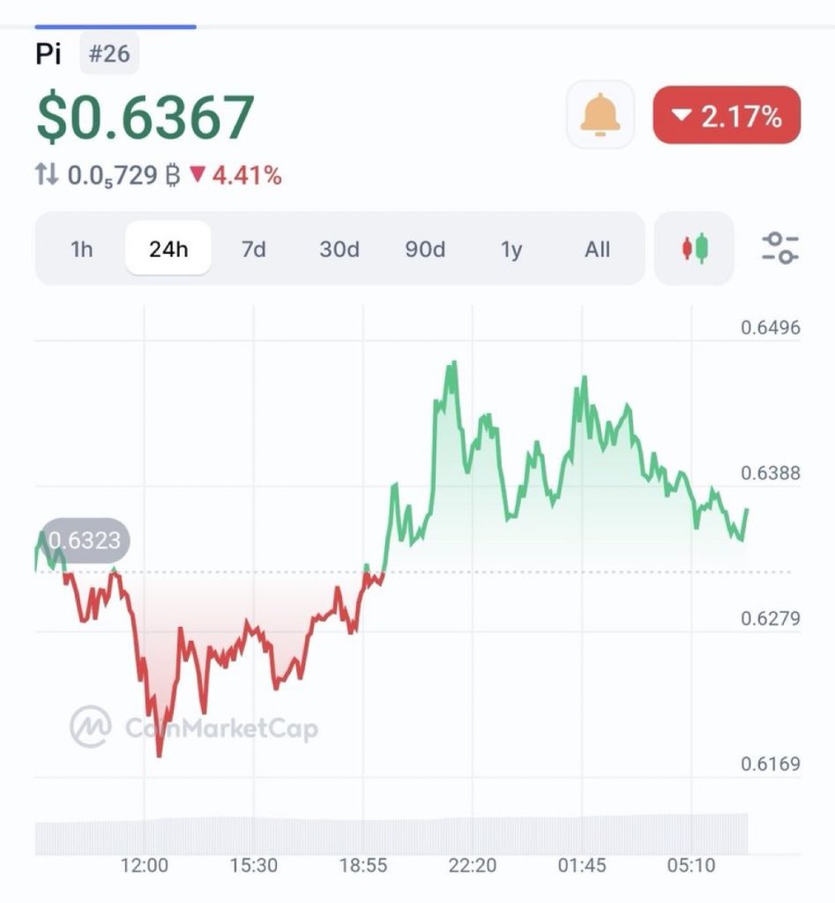Click the red chart low near 12:00
Image resolution: width=835 pixels, height=903 pixels.
point(159,753)
